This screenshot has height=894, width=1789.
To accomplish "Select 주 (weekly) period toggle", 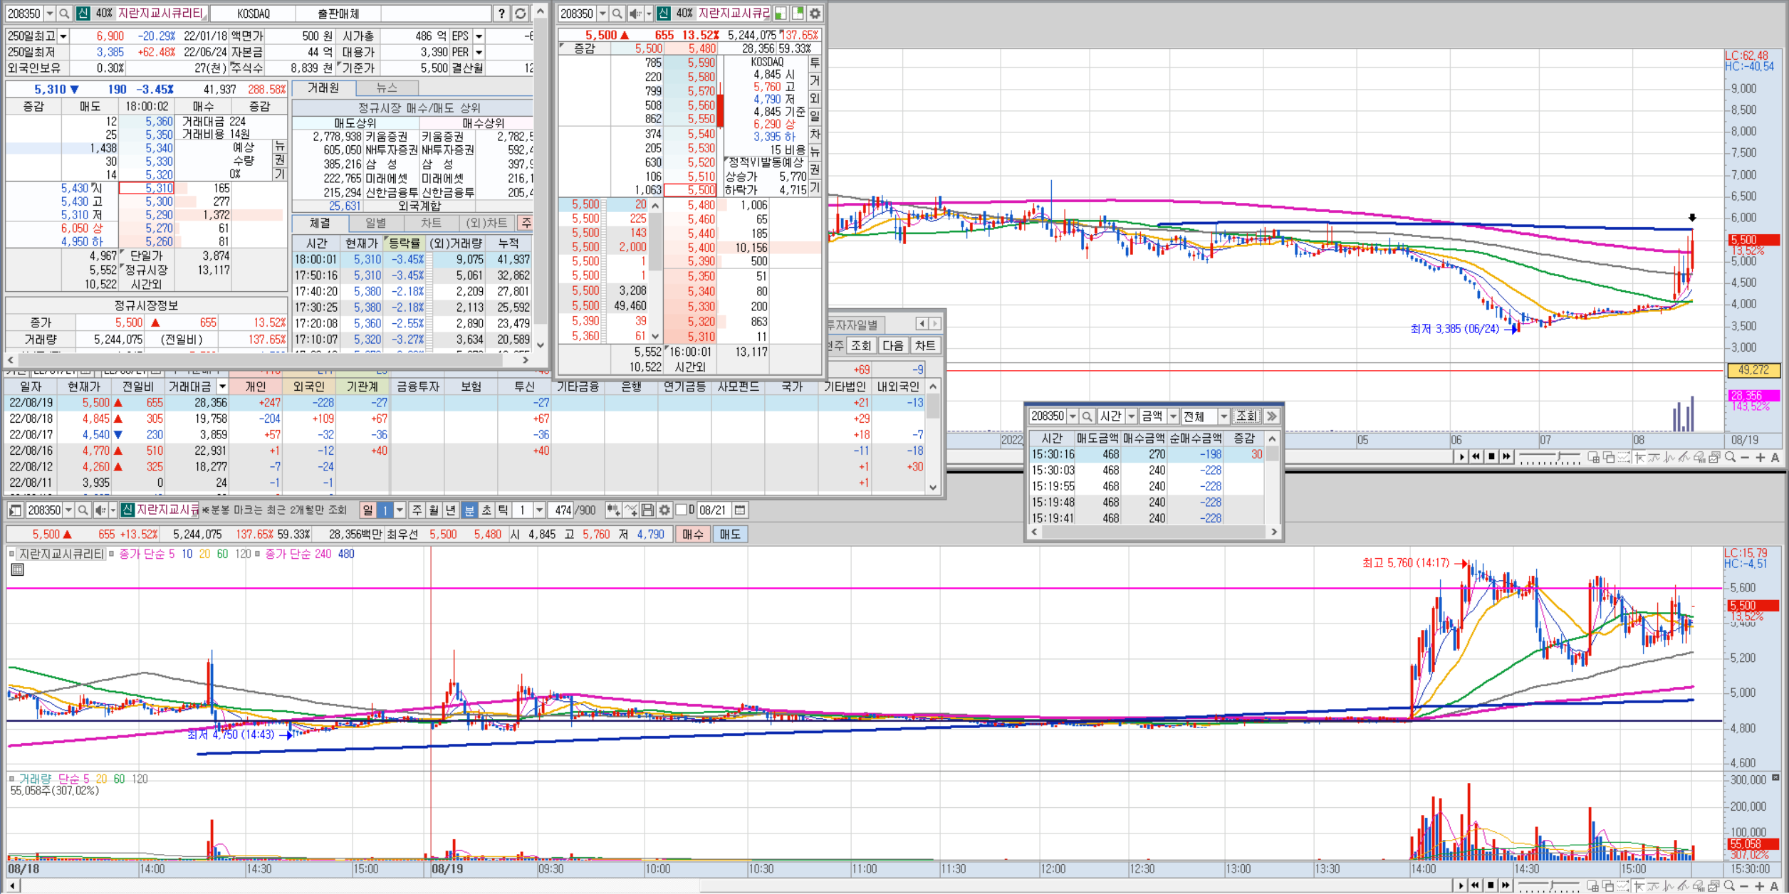I will coord(417,510).
